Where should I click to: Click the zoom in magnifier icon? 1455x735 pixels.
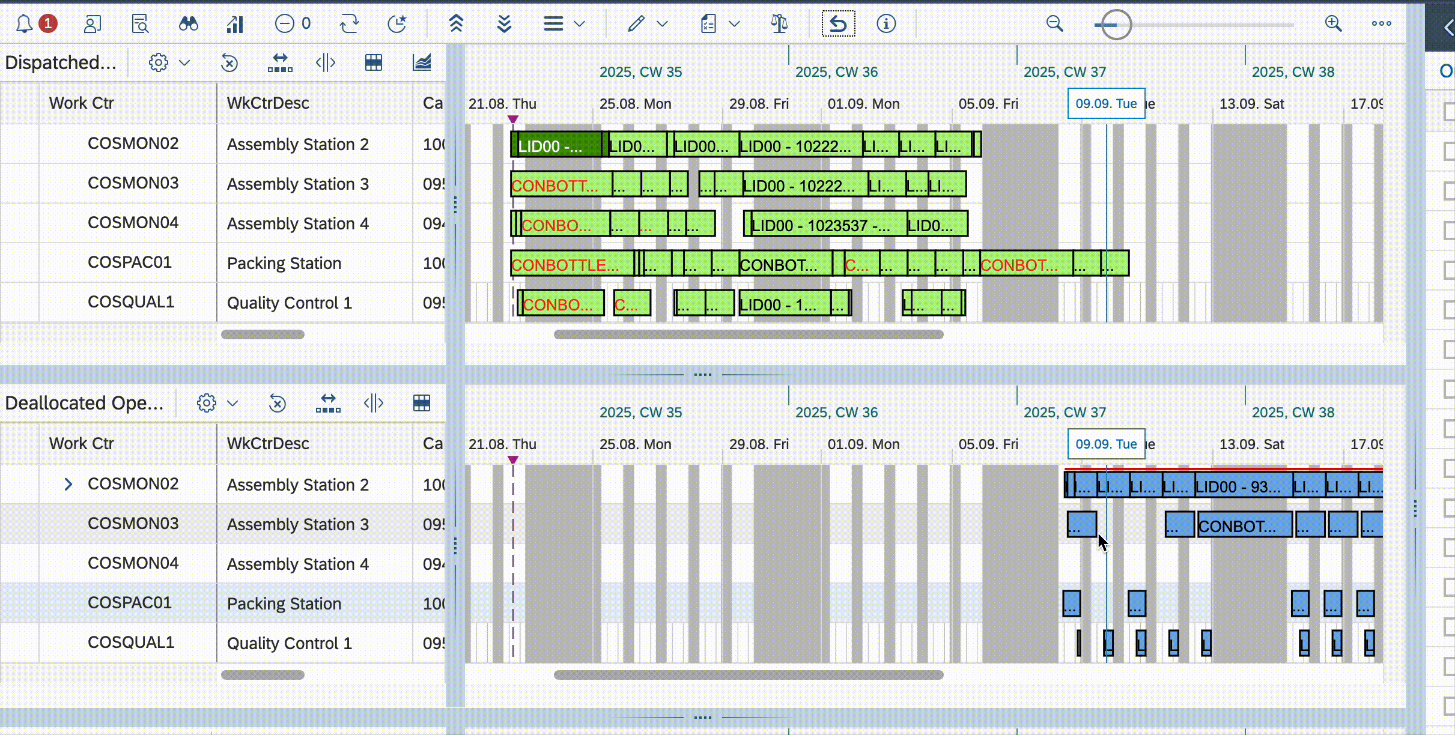(x=1333, y=24)
